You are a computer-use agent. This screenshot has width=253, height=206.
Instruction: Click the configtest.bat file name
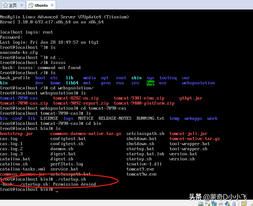(x=68, y=139)
